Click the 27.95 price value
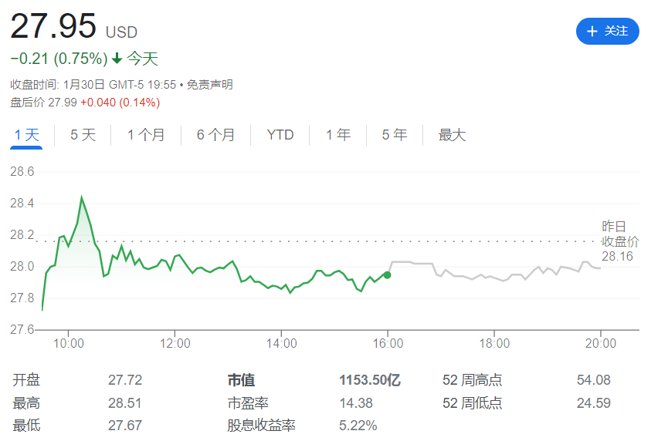 [x=53, y=25]
